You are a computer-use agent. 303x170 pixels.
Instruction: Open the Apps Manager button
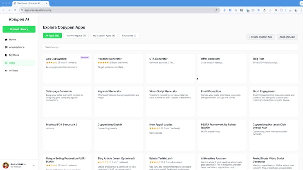click(x=287, y=37)
